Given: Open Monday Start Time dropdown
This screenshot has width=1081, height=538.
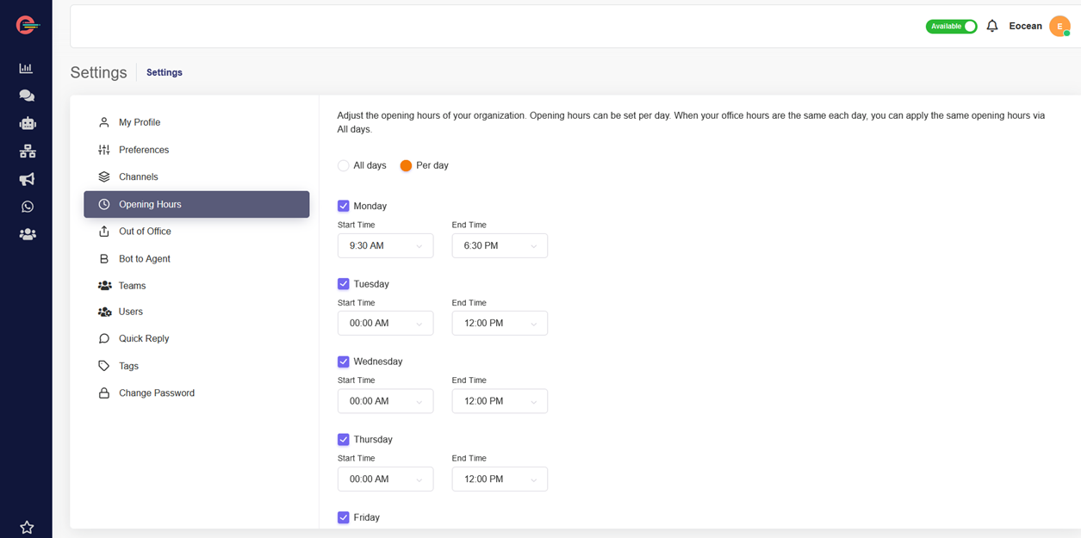Looking at the screenshot, I should pos(385,245).
